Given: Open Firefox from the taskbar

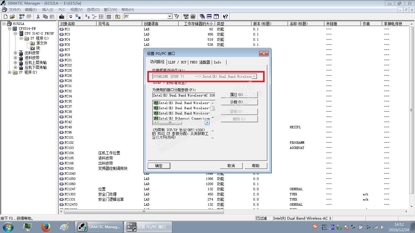Looking at the screenshot, I should 46,227.
